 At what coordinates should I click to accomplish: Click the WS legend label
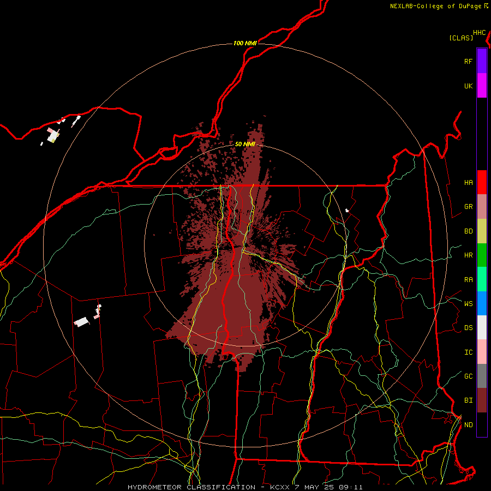pyautogui.click(x=468, y=303)
